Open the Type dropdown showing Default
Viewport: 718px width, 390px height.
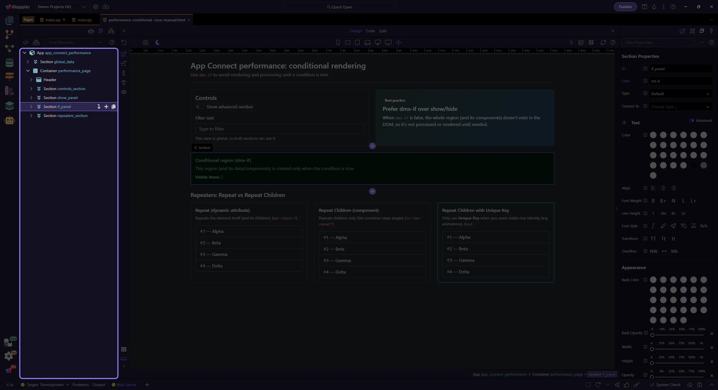point(680,94)
